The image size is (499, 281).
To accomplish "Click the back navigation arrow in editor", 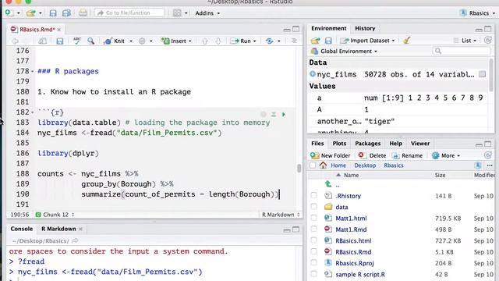I will tap(15, 41).
